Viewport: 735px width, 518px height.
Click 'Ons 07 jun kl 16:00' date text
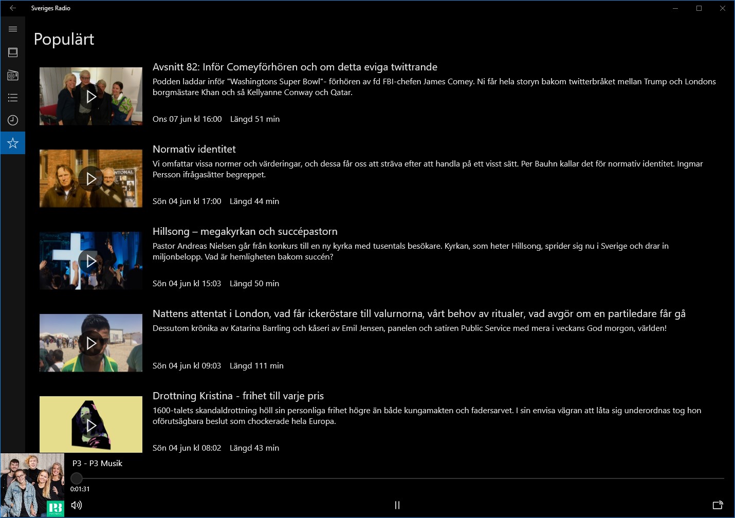point(187,119)
